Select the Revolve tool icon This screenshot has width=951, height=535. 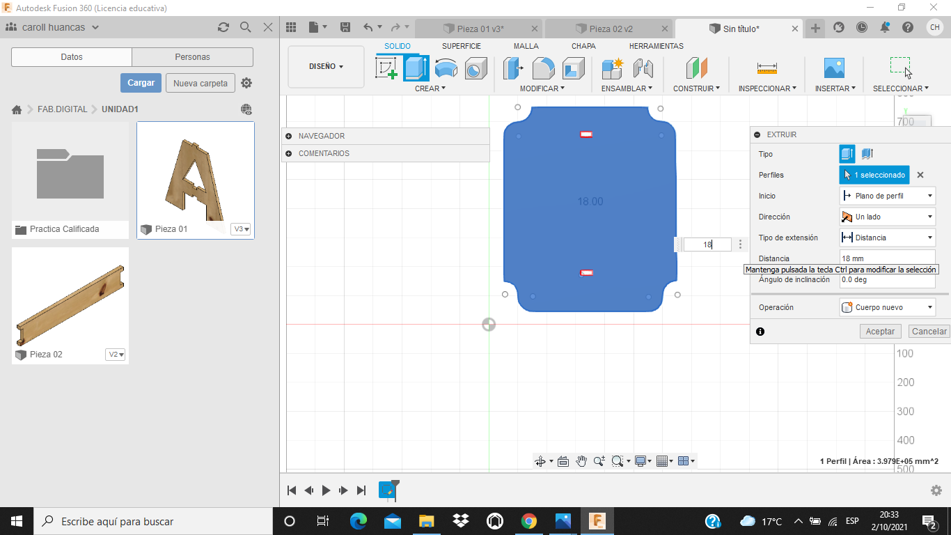click(446, 68)
